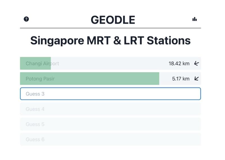
Task: Click the 5.17 km distance value
Action: pos(181,79)
